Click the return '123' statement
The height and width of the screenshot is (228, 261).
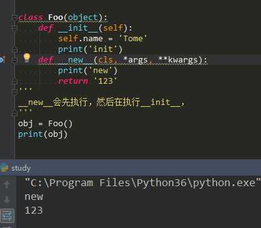click(87, 81)
